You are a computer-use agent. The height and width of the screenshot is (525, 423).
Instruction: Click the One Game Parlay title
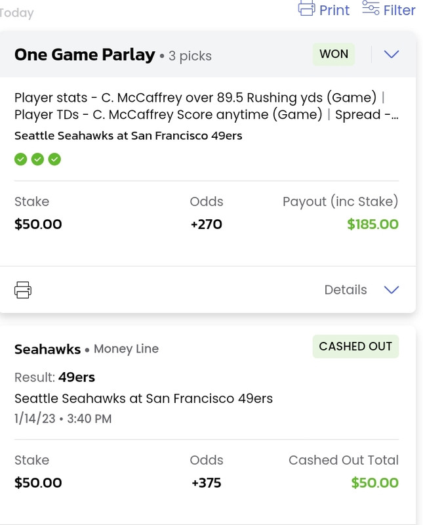pos(85,54)
